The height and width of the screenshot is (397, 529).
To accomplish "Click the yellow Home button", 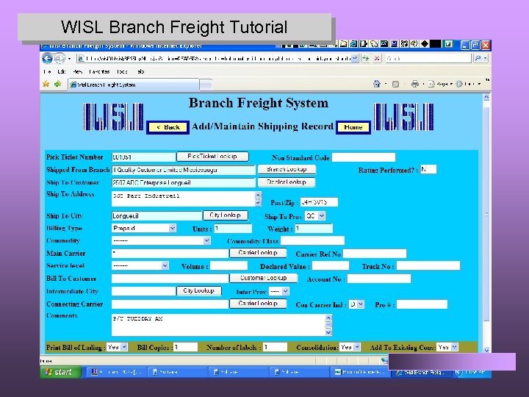I will coord(353,127).
